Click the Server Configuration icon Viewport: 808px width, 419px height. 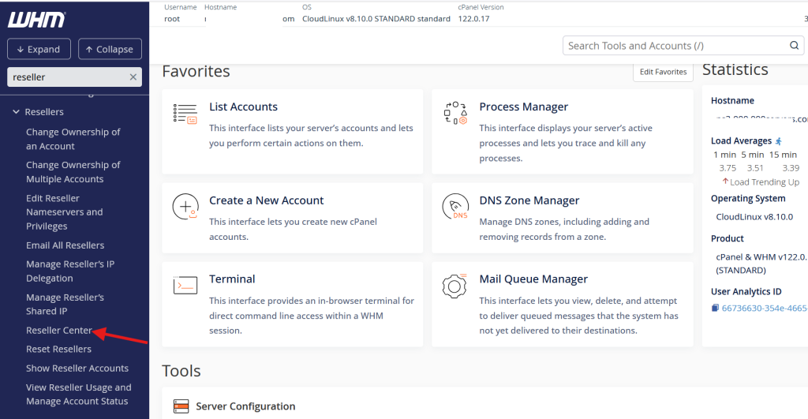[x=181, y=407]
